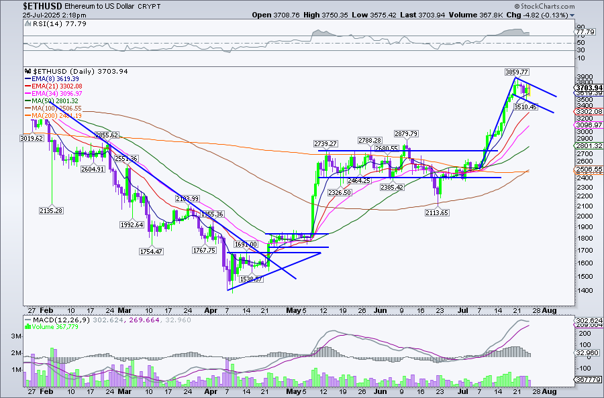Click the '3M' volume scale label
The width and height of the screenshot is (604, 398).
point(16,336)
